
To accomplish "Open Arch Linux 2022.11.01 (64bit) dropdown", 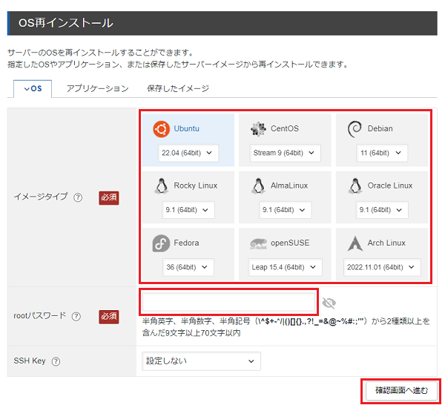I will pos(382,268).
